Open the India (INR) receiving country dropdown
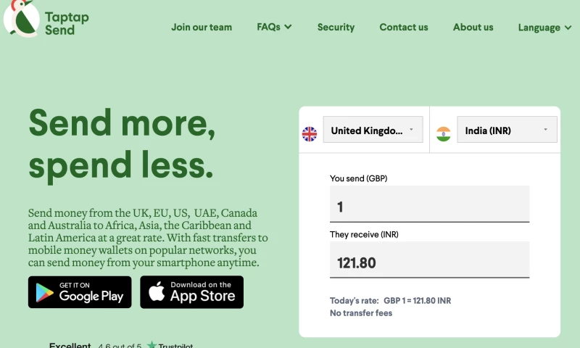580x348 pixels. 507,130
